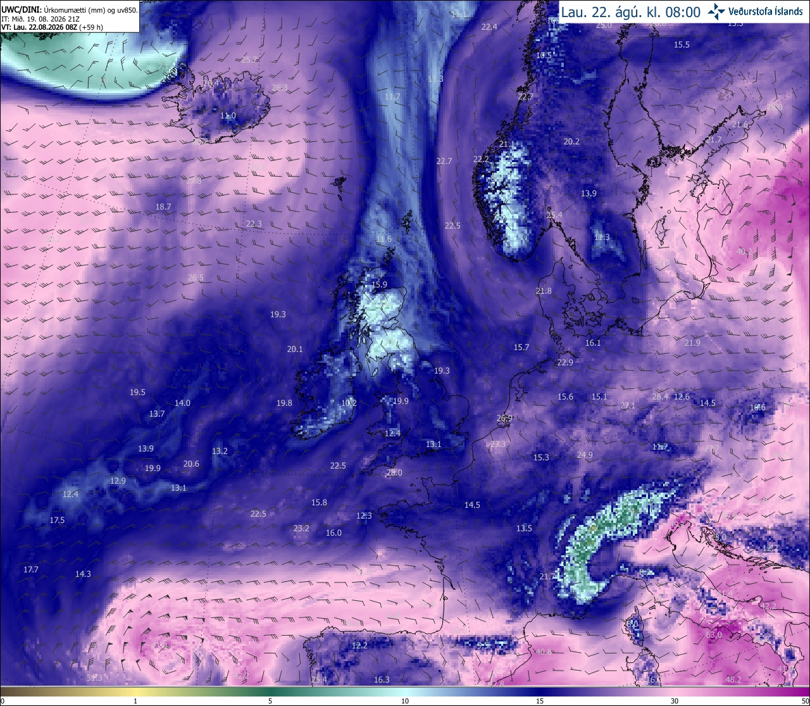Click the magenta end of scale at 50
Screen dimensions: 810x706
(x=805, y=691)
